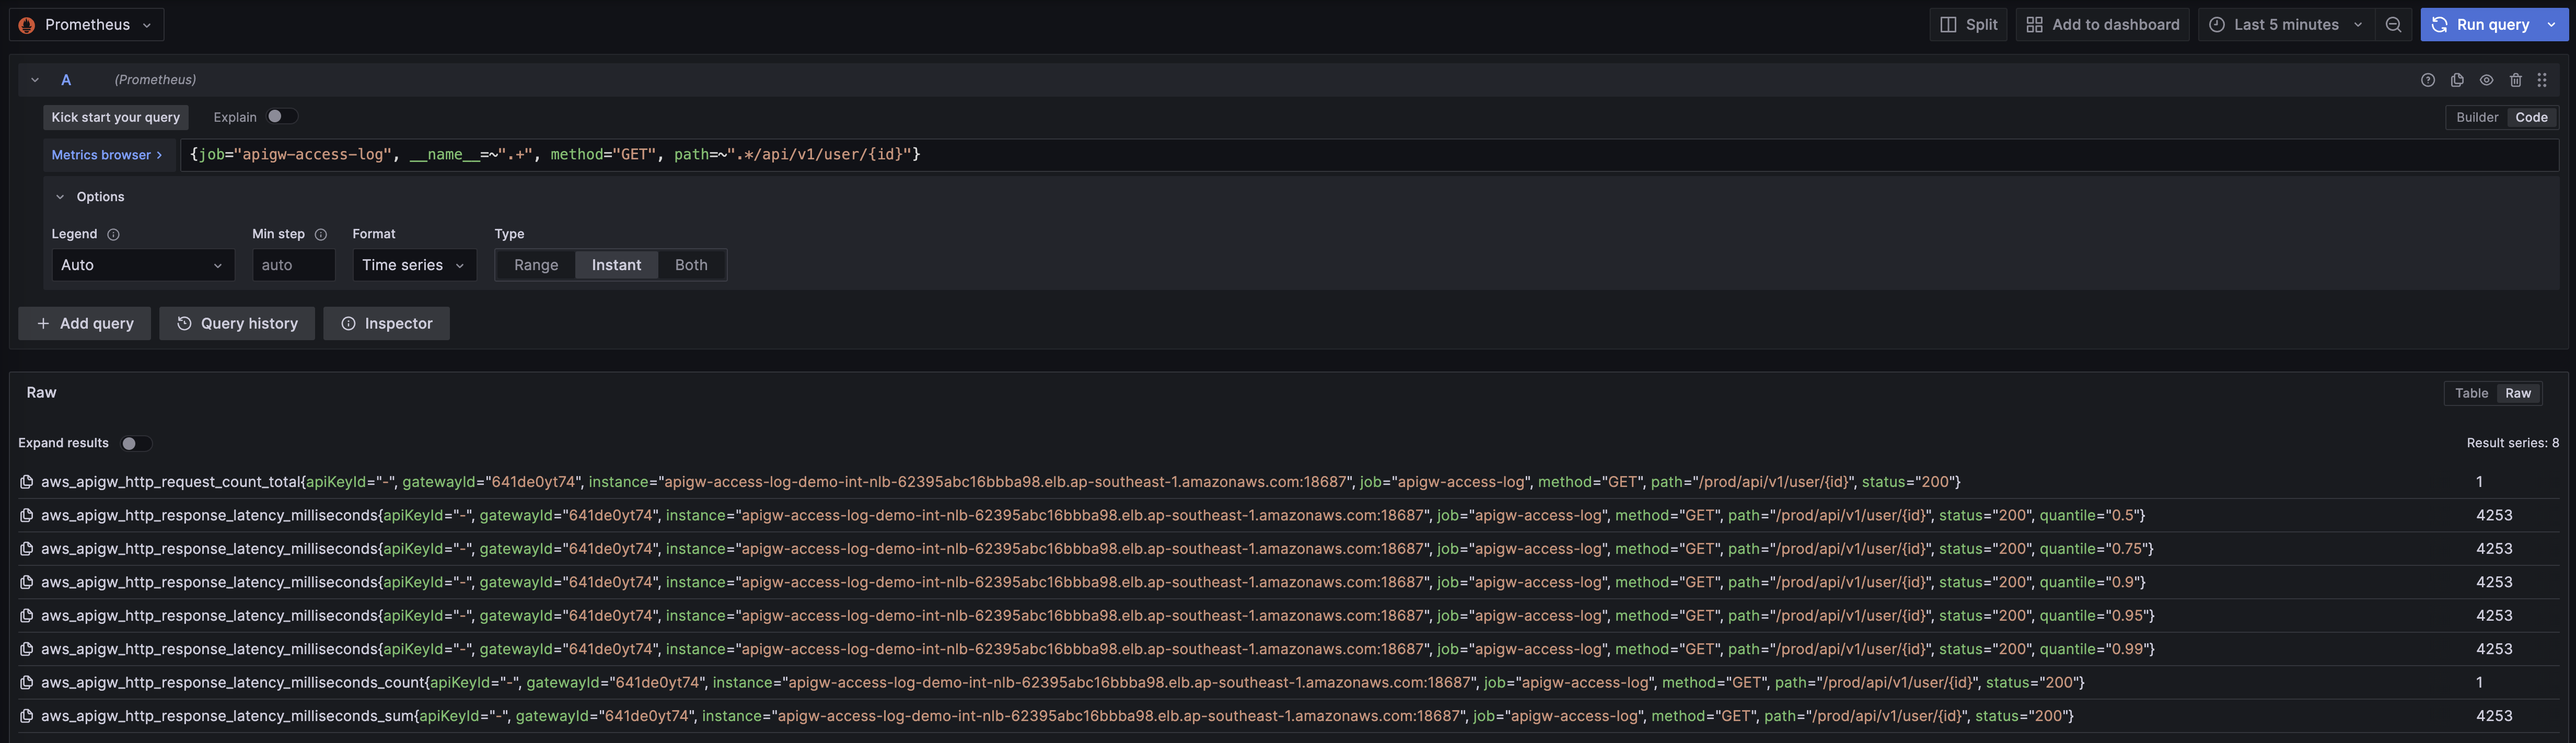Click the Min step auto input field
2576x743 pixels.
[x=293, y=265]
